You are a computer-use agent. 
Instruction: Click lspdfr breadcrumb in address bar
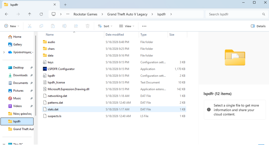click(161, 14)
